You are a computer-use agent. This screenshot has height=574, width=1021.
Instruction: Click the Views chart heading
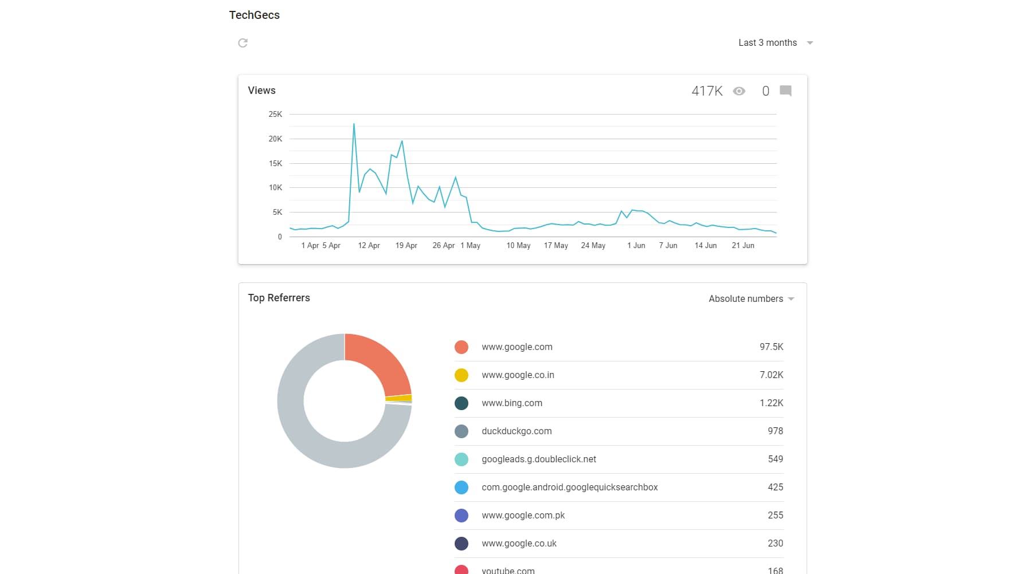[261, 91]
